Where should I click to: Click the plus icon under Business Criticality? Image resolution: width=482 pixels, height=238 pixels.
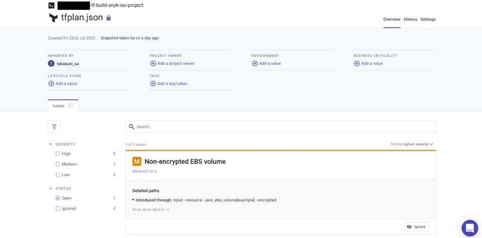[356, 63]
